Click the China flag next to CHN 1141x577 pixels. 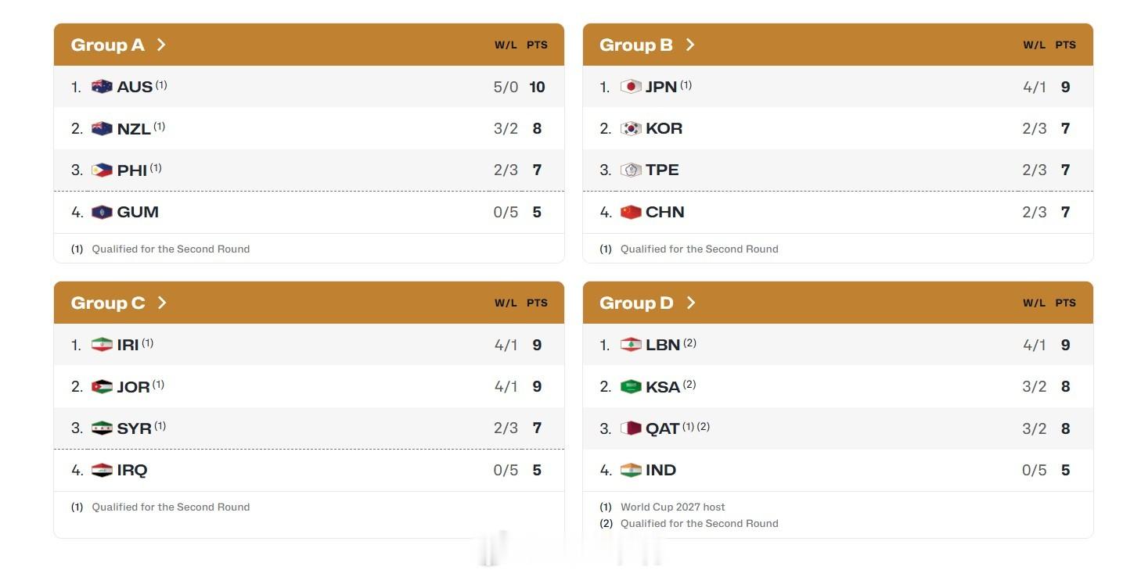[631, 212]
